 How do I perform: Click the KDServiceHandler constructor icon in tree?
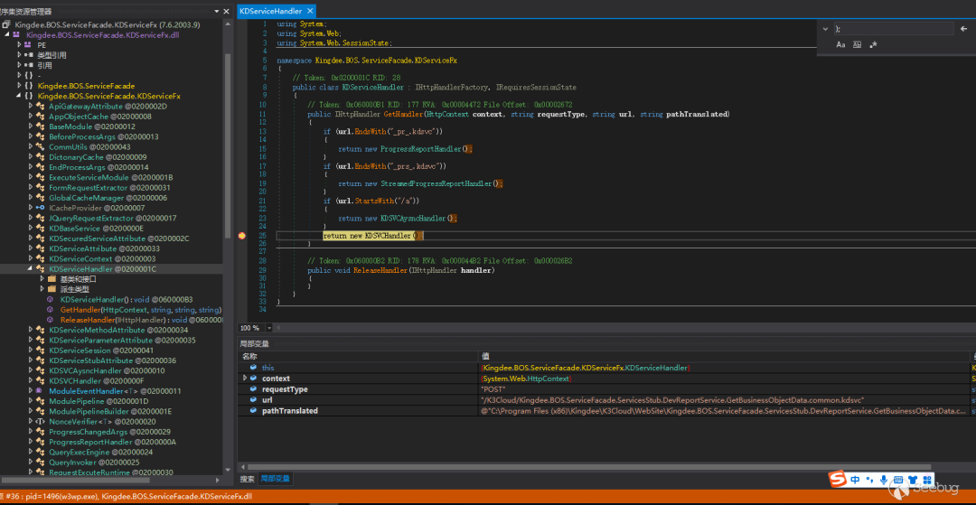(51, 299)
